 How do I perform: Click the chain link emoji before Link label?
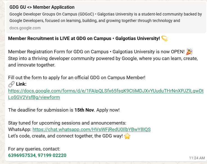12,84
